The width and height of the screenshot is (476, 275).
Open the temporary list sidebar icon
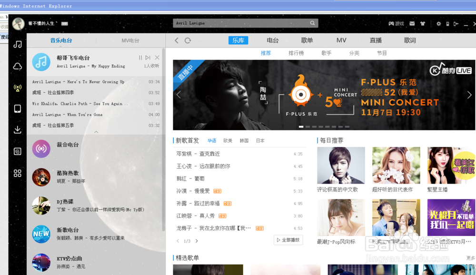[18, 151]
